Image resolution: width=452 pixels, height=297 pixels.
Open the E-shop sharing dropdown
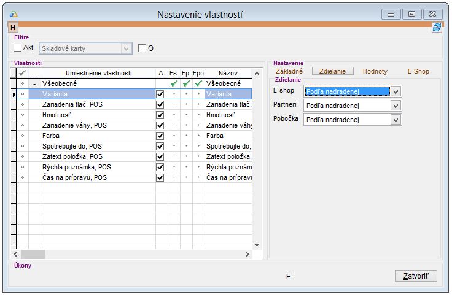pyautogui.click(x=396, y=91)
